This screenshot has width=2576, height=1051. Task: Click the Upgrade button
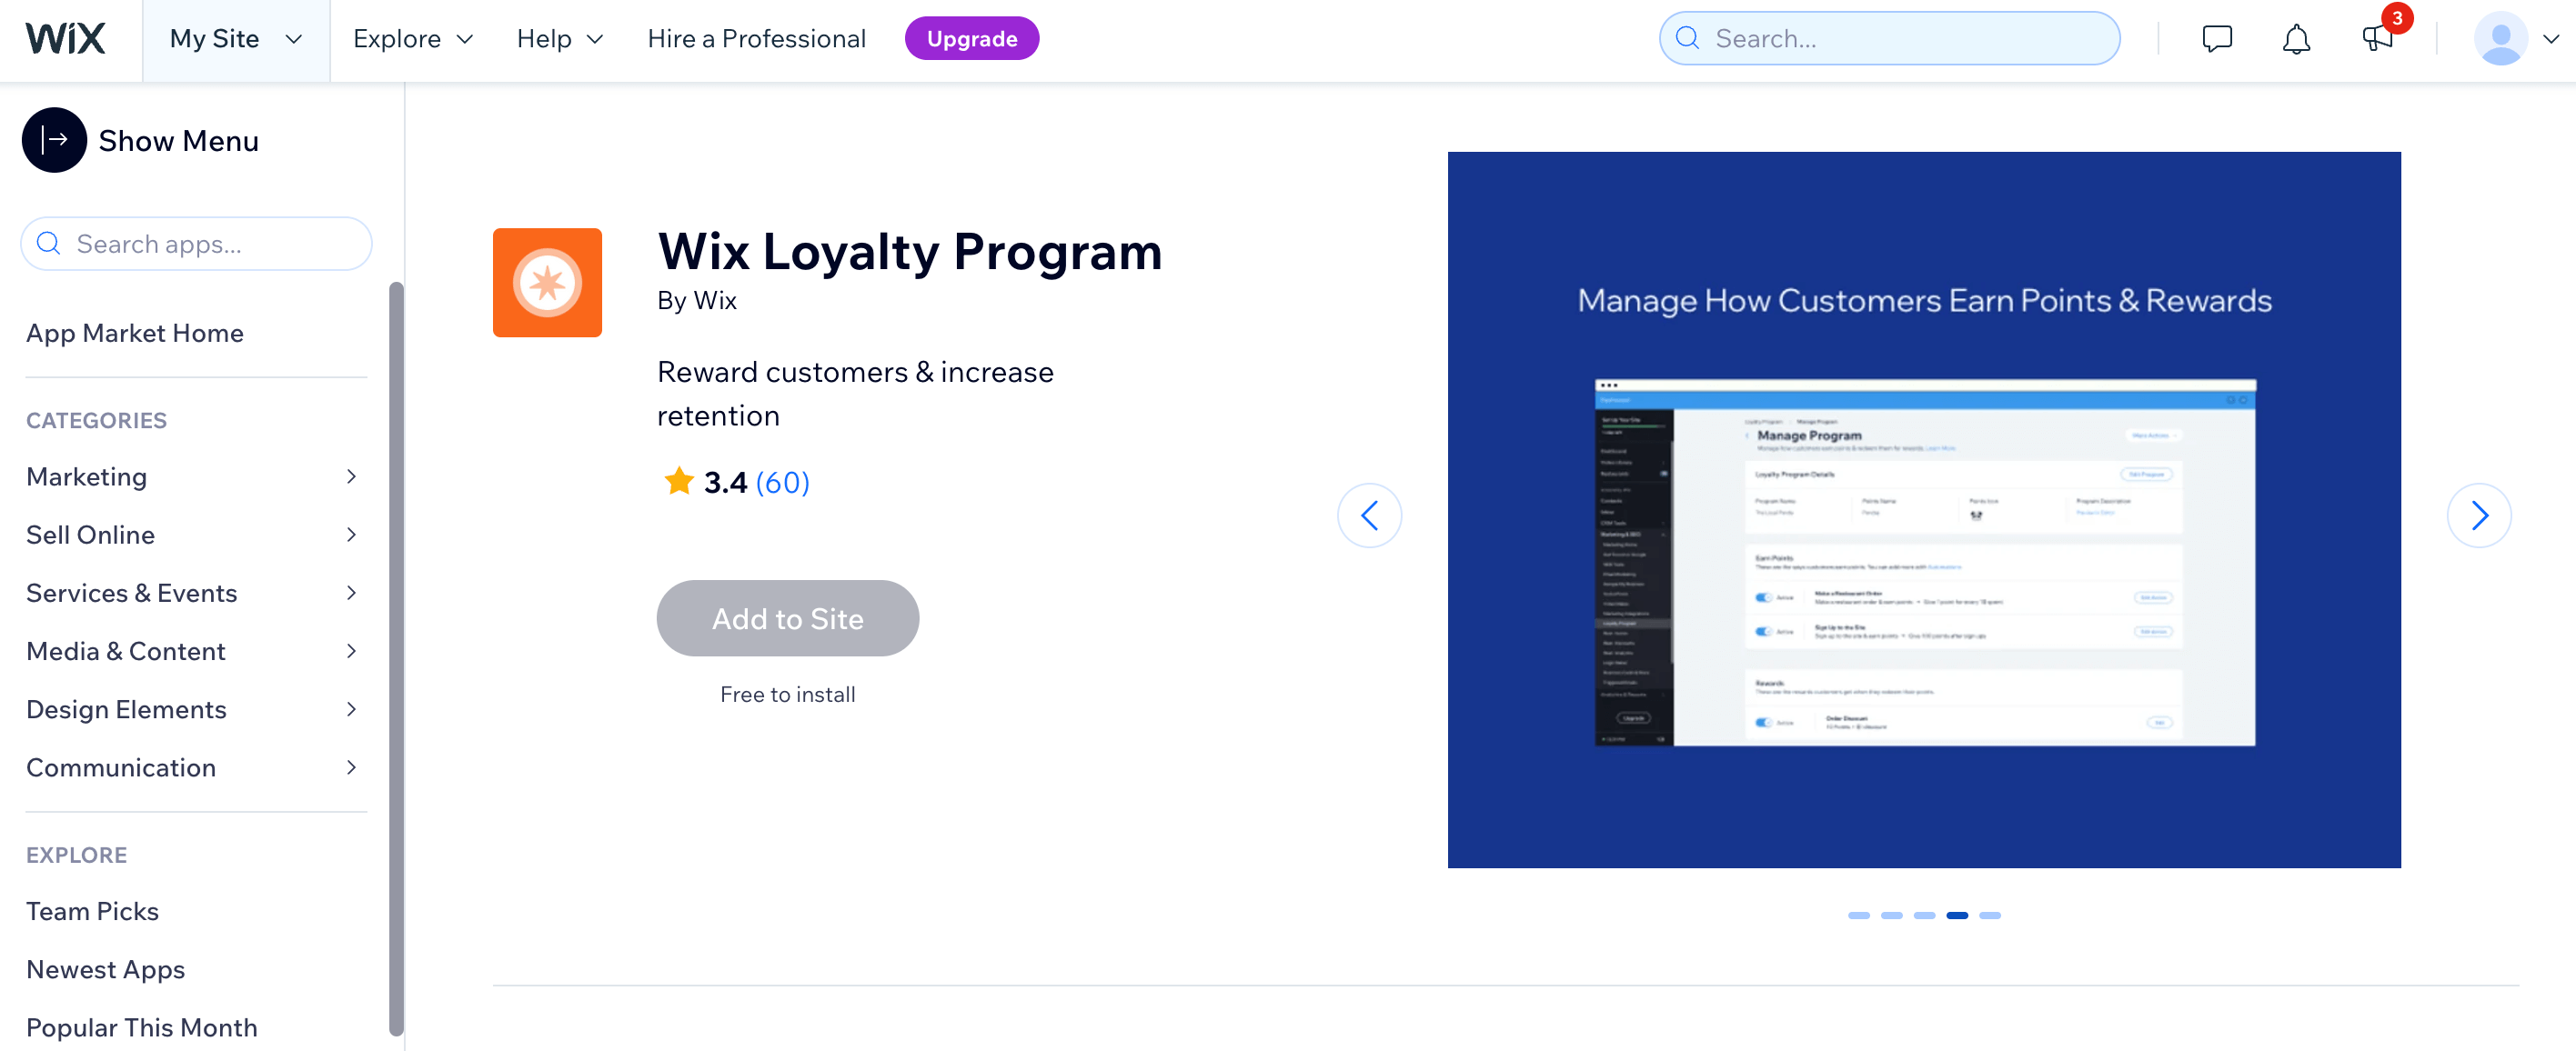click(972, 39)
